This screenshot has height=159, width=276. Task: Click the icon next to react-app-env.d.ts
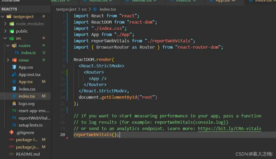tap(14, 111)
